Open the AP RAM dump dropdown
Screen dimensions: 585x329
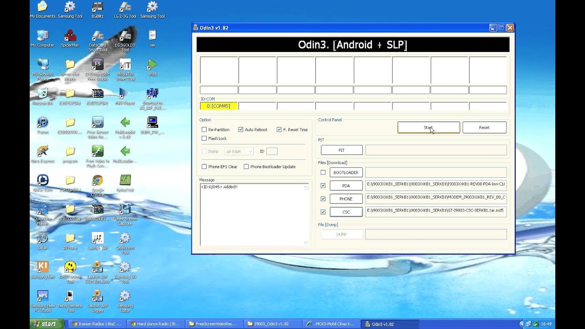coord(239,151)
